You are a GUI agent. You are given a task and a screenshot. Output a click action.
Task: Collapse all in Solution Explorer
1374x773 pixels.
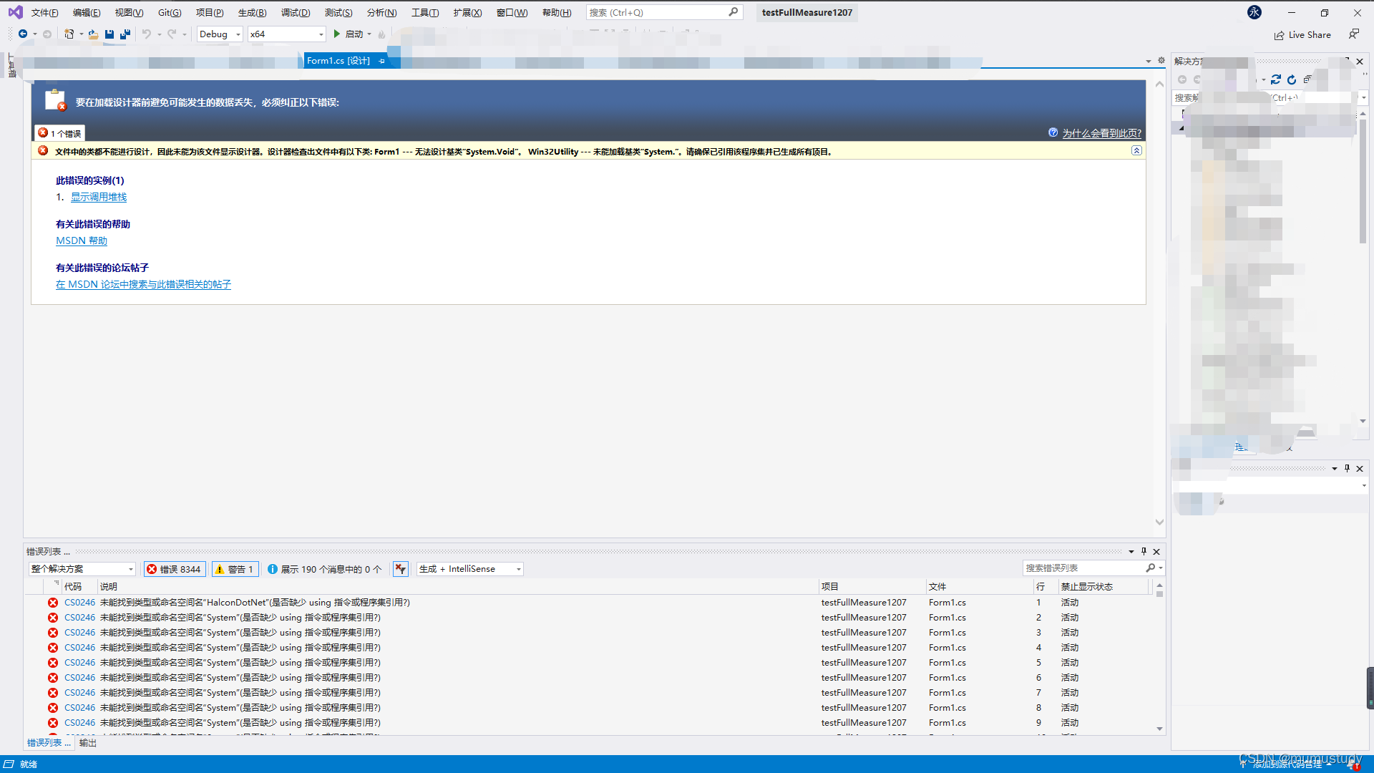point(1307,79)
